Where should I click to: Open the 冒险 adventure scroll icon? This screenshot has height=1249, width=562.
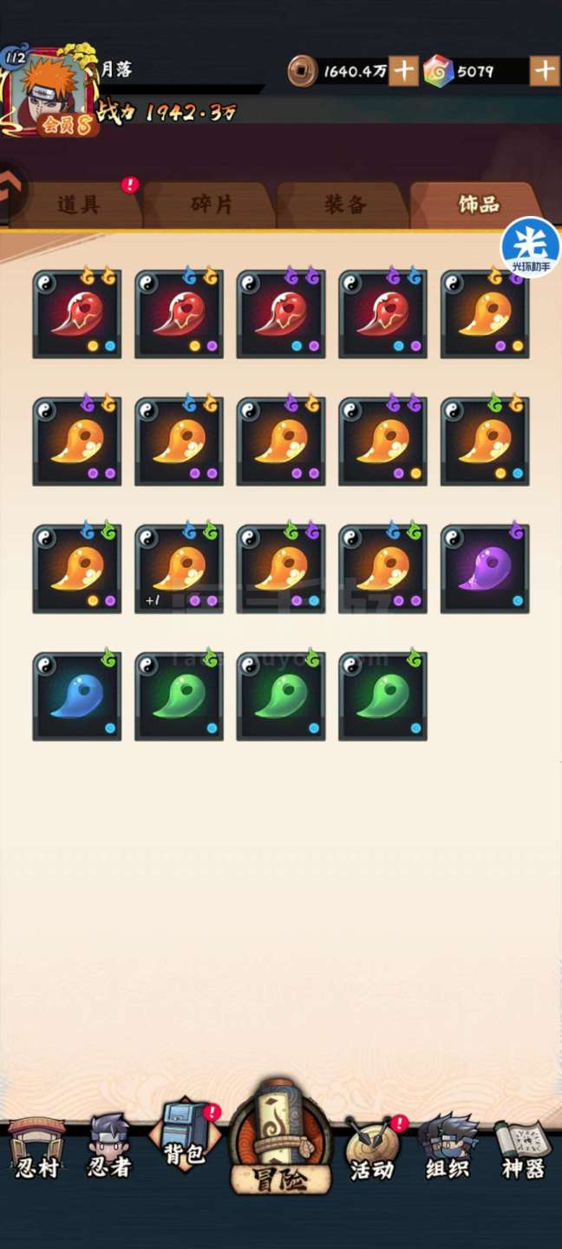(x=280, y=1137)
